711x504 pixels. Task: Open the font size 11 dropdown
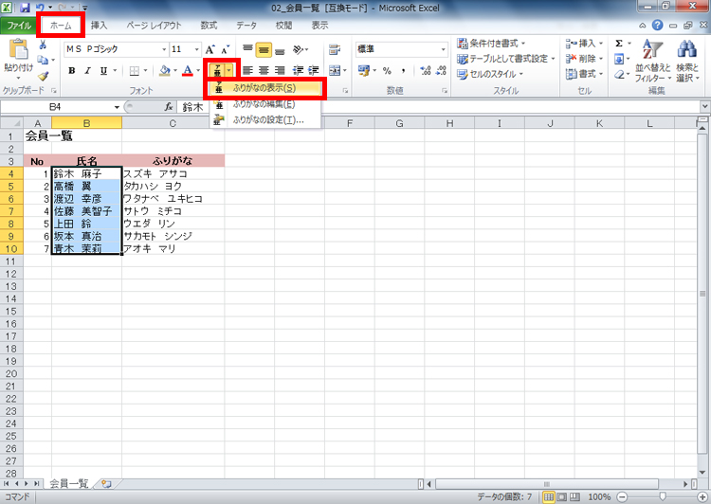pyautogui.click(x=197, y=49)
